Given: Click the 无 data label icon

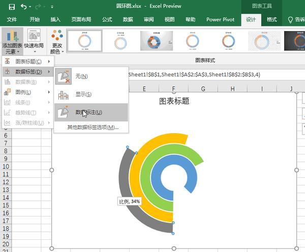Looking at the screenshot, I should [x=64, y=76].
